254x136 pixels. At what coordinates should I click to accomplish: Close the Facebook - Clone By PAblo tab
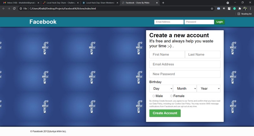pos(157,3)
